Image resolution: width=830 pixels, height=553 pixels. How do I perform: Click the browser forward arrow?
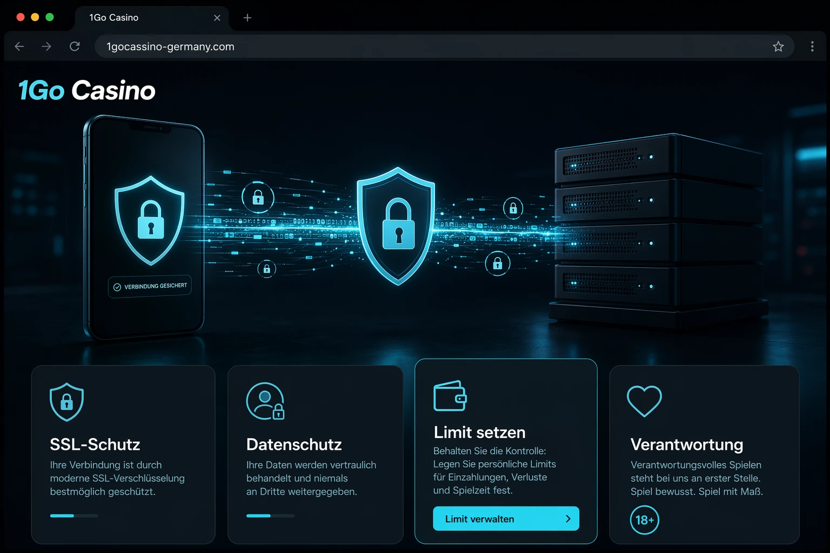[x=46, y=46]
